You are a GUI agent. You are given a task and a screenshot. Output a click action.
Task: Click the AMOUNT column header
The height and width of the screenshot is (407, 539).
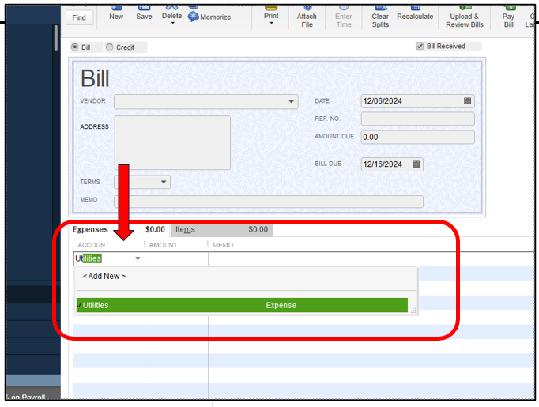point(163,245)
